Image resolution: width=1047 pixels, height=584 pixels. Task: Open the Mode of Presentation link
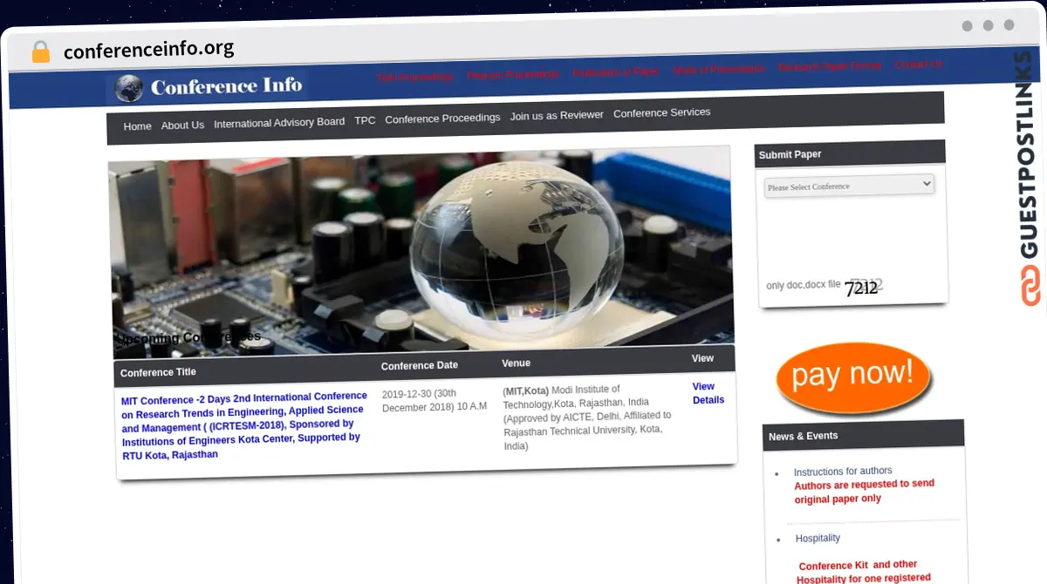coord(718,69)
